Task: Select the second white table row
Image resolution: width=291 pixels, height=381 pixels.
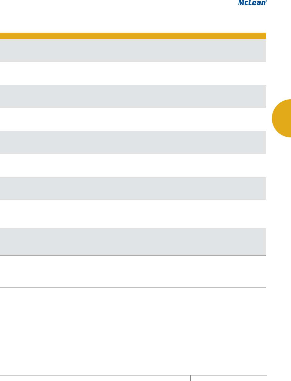Action: (133, 119)
